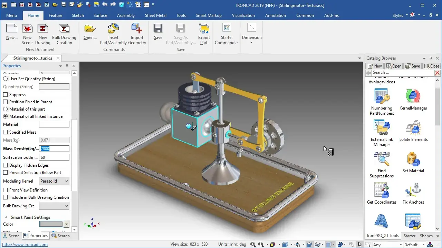Click the Mass Density value field

pyautogui.click(x=54, y=149)
